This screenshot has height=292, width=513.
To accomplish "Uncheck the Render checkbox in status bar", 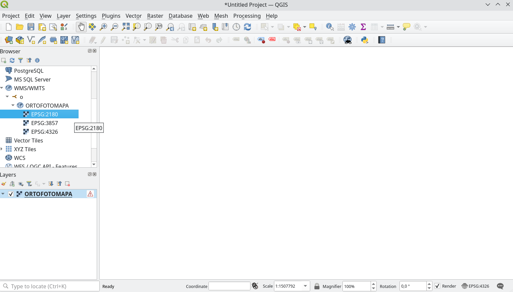I will point(437,286).
